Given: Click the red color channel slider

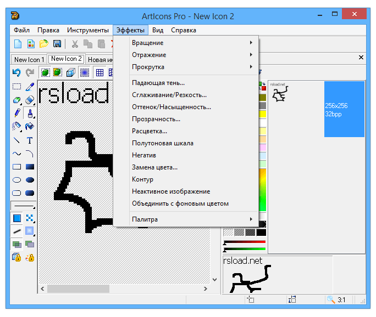Looking at the screenshot, I should pos(245,242).
